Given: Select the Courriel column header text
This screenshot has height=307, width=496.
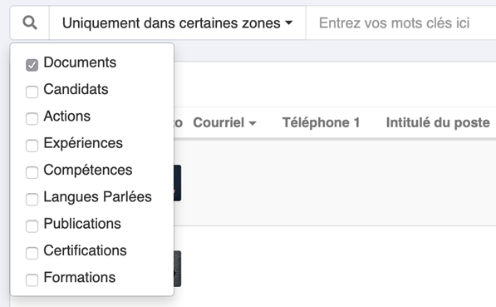Looking at the screenshot, I should [x=219, y=122].
